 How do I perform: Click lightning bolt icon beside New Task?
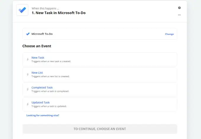tap(27, 59)
